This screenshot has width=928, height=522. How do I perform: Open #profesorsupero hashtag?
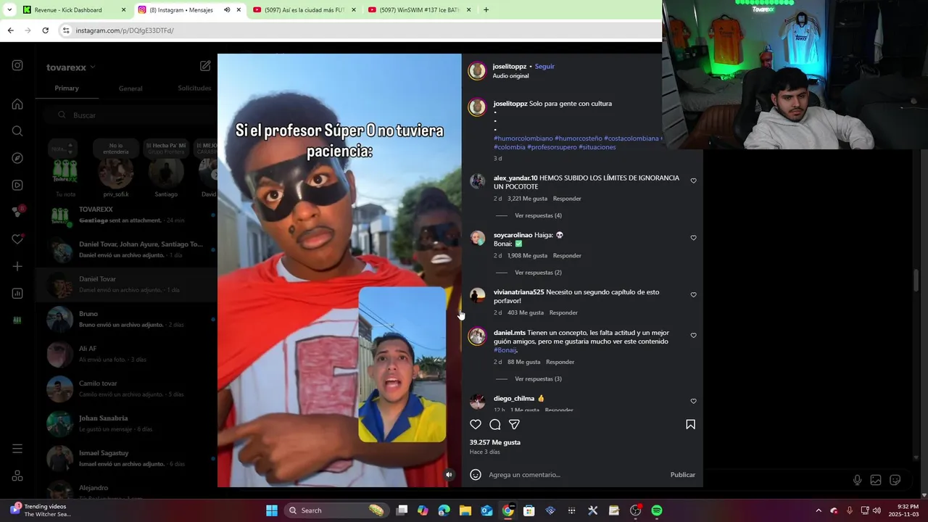click(x=552, y=147)
